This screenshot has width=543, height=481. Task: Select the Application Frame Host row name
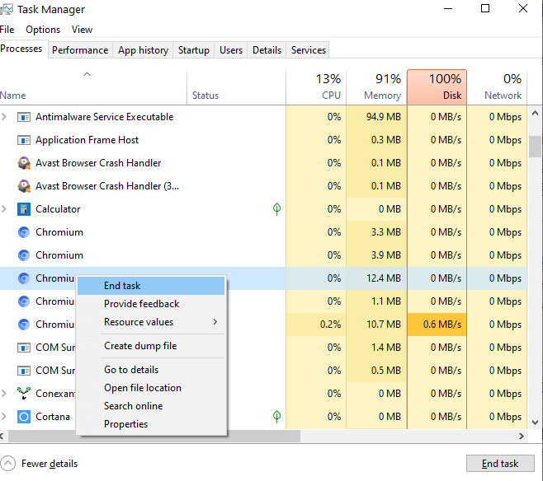(87, 140)
